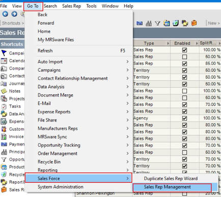Viewport: 221px width, 197px height.
Task: Open the File menu
Action: [4, 6]
